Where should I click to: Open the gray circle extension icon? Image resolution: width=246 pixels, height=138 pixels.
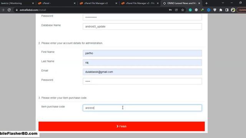point(196,10)
